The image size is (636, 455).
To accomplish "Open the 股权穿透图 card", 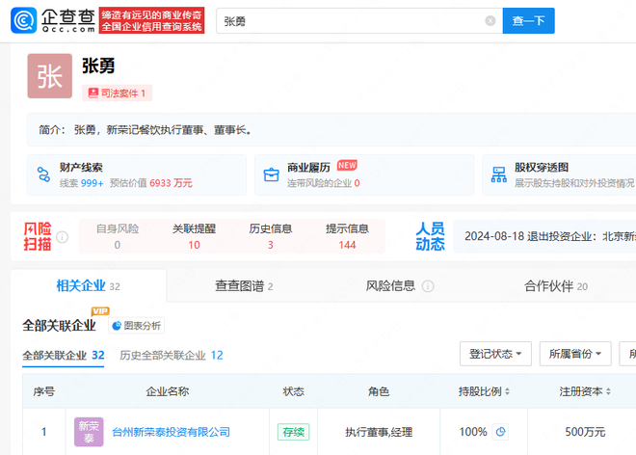I will [559, 174].
